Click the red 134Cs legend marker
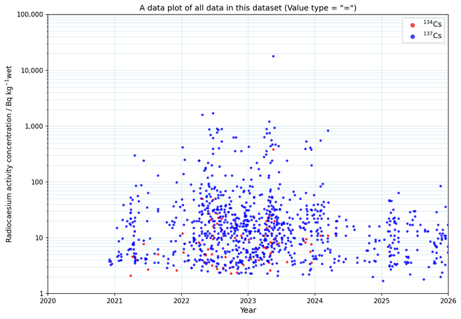Viewport: 461px width, 319px height. point(413,25)
